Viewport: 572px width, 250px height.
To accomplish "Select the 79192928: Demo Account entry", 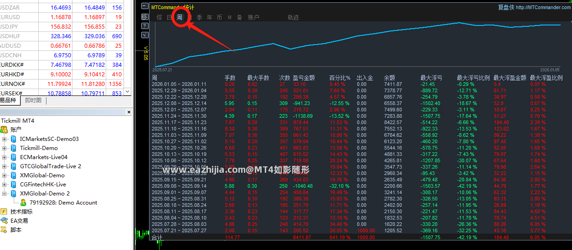I will pos(63,203).
